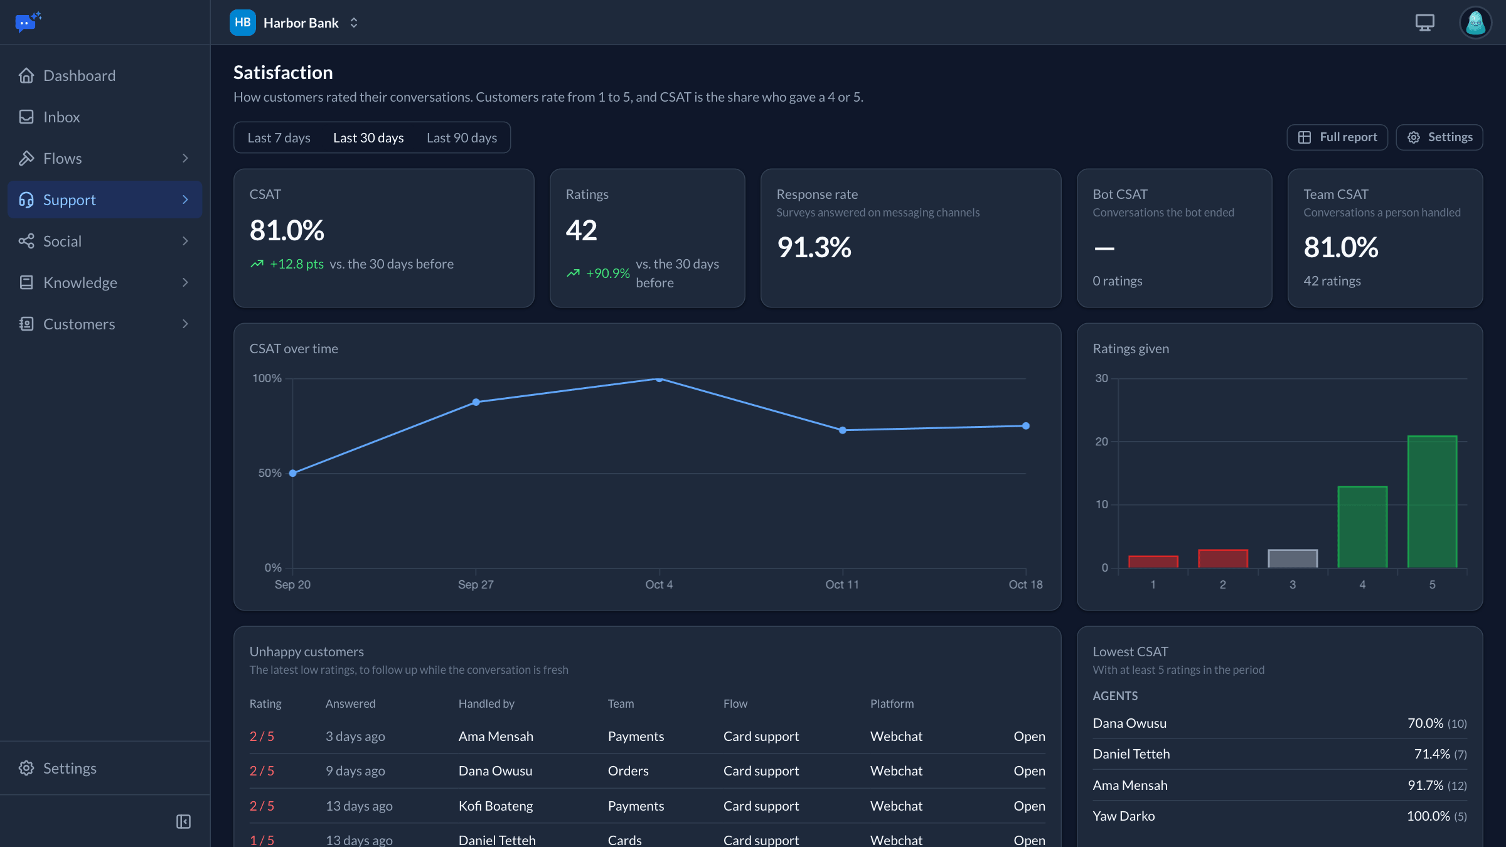Click the gear icon in Settings button
Image resolution: width=1506 pixels, height=847 pixels.
(1414, 137)
